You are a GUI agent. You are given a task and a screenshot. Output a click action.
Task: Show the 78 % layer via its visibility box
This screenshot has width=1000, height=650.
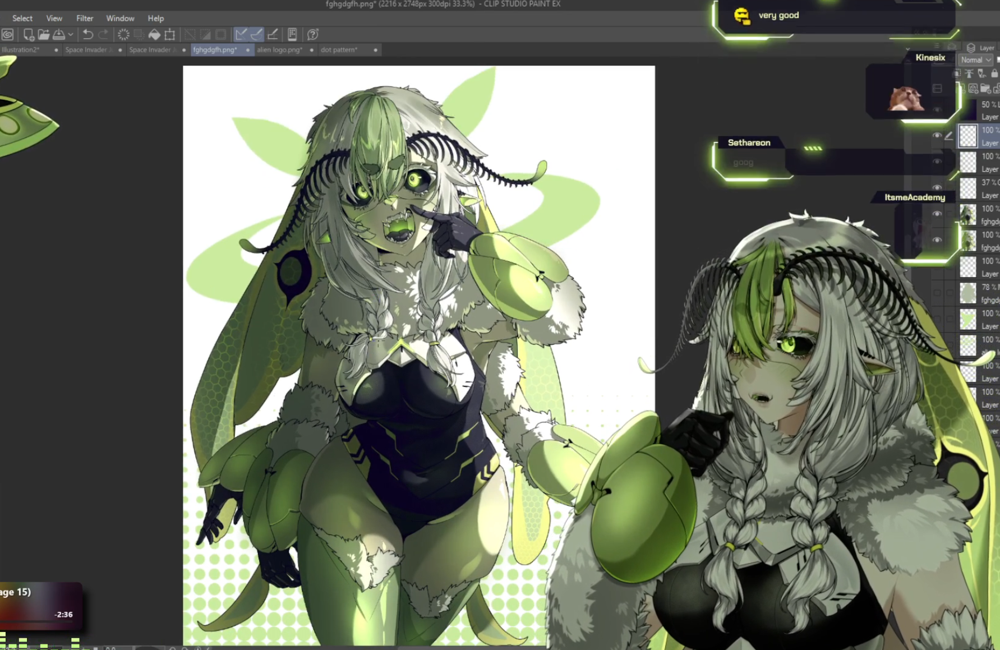[x=937, y=293]
